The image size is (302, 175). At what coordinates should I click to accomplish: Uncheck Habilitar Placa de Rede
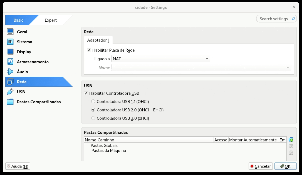coord(88,50)
